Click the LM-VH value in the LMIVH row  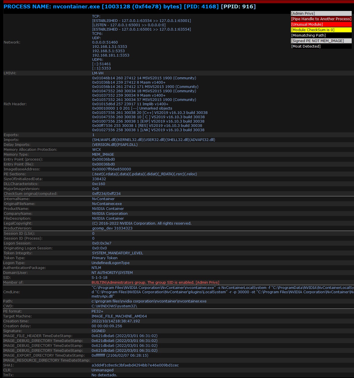pyautogui.click(x=98, y=73)
